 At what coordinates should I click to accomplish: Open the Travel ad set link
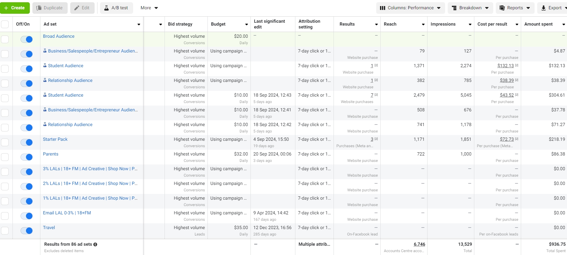[49, 228]
